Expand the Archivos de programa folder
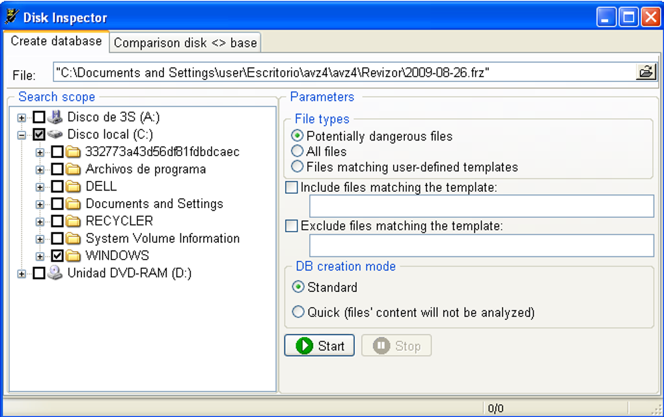The image size is (664, 417). click(x=40, y=170)
